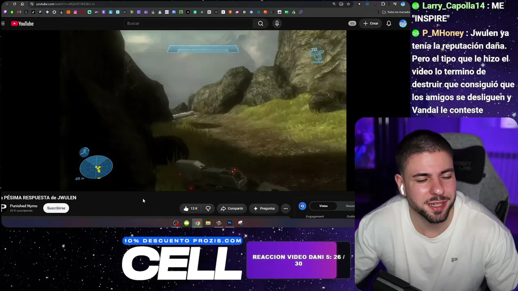Open the Crear menu
Image resolution: width=518 pixels, height=291 pixels.
371,23
